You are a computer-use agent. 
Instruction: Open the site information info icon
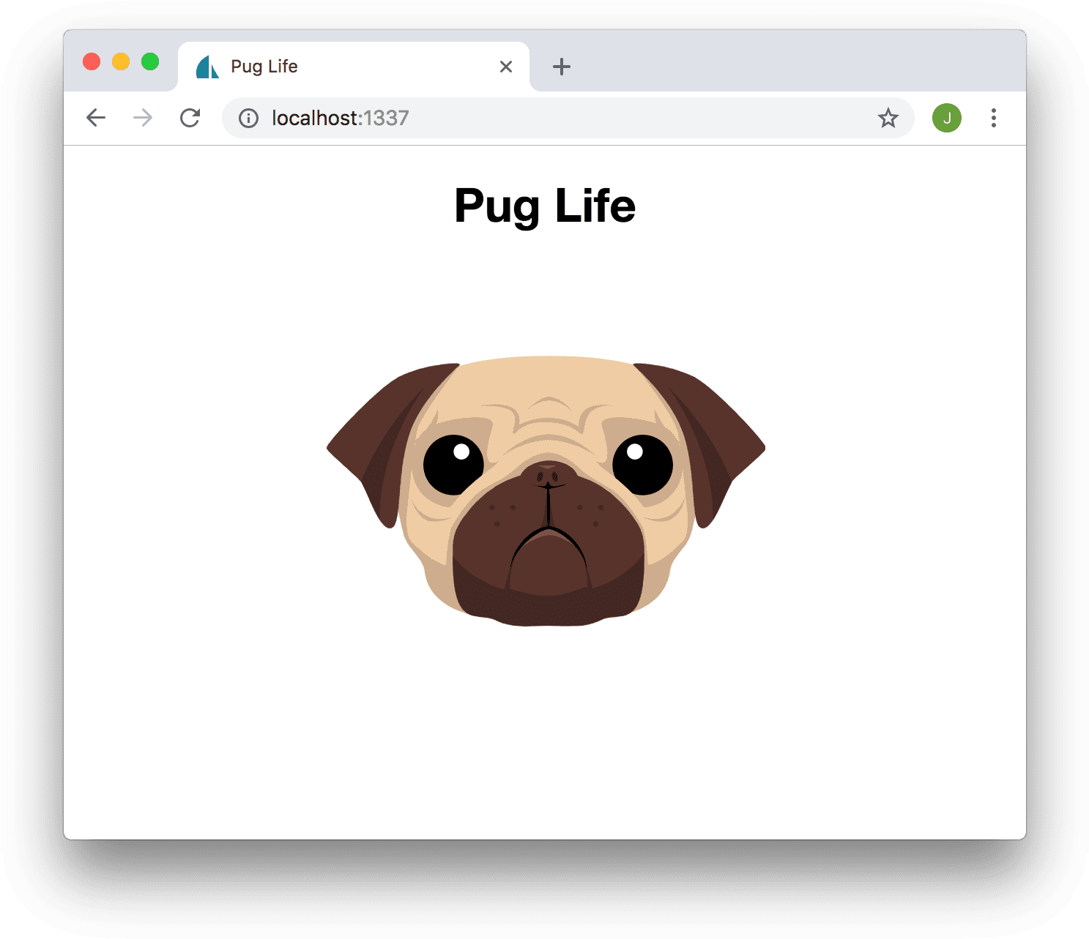[x=248, y=118]
